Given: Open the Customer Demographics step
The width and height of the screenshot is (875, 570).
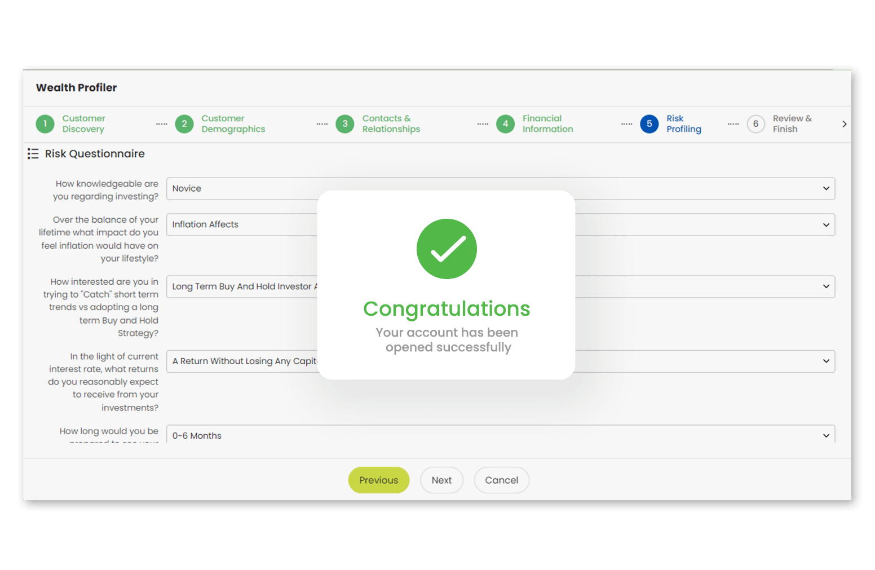Looking at the screenshot, I should [233, 124].
